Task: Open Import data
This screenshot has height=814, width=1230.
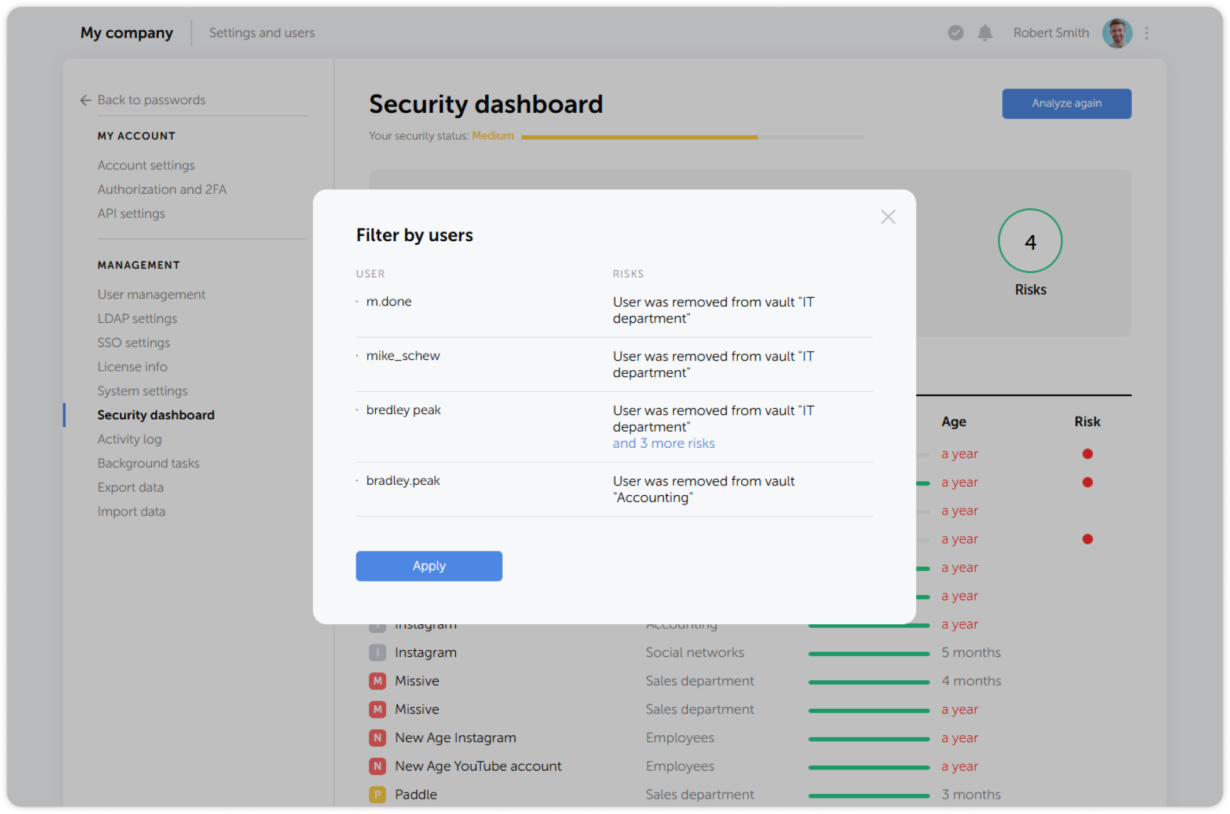Action: click(131, 512)
